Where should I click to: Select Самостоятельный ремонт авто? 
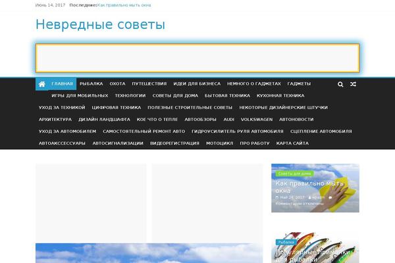coord(144,131)
